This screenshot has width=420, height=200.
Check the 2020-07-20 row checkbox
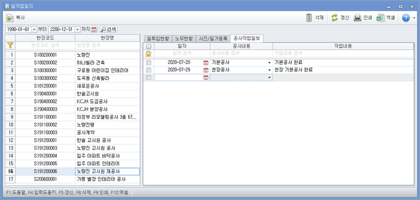tap(149, 62)
